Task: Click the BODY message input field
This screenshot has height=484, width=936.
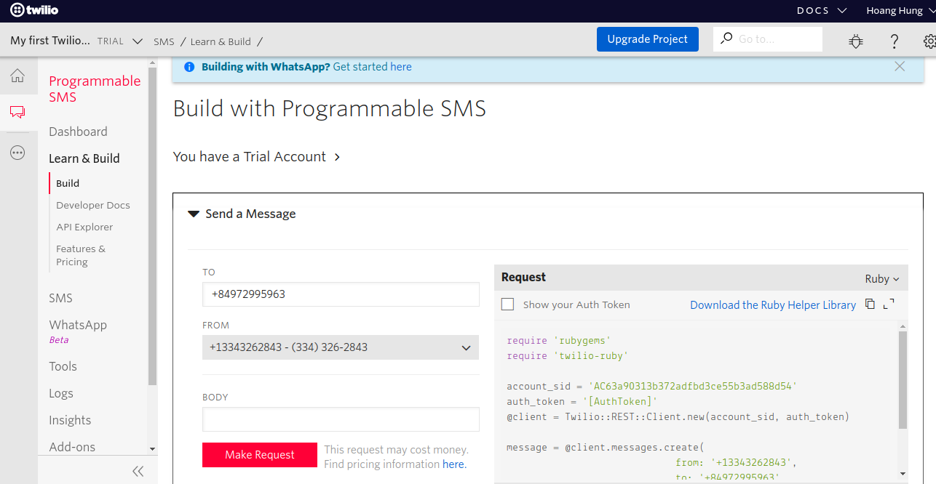Action: (x=341, y=419)
